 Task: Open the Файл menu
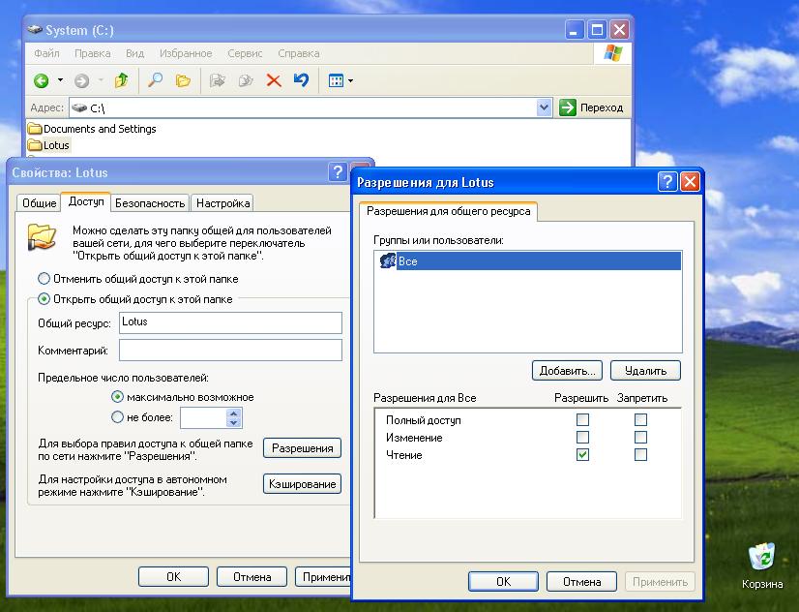tap(46, 53)
